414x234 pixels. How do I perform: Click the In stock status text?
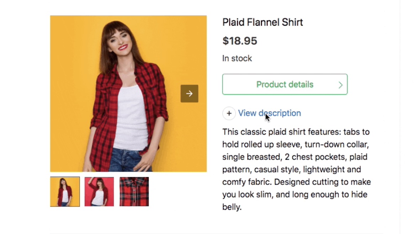point(237,58)
